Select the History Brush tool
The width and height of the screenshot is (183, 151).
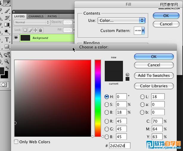[x=7, y=18]
